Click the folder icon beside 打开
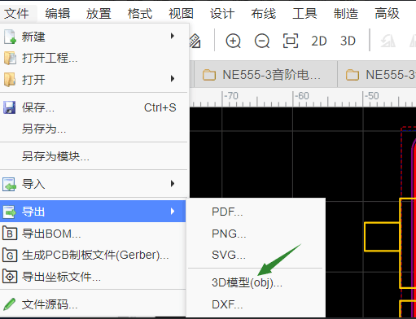416x319 pixels. (10, 80)
